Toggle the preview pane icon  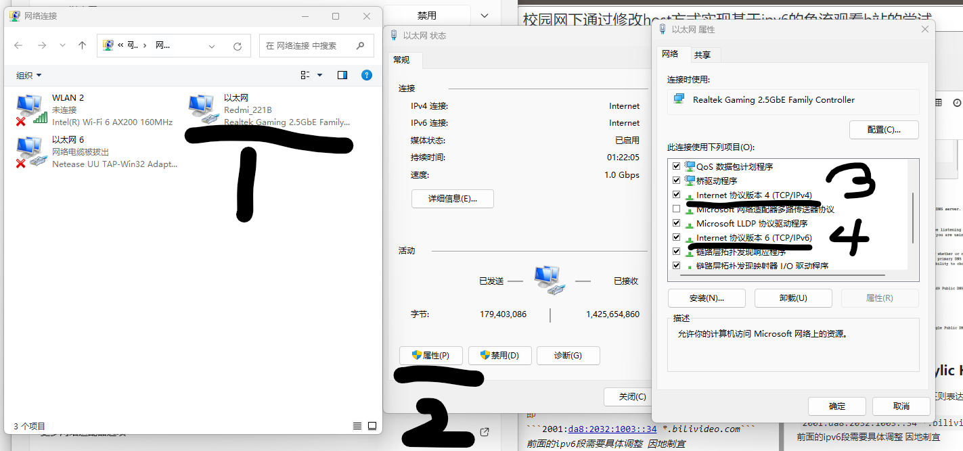[342, 75]
